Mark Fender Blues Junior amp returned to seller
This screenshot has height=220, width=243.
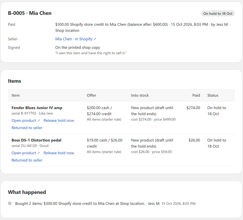[x=27, y=128]
